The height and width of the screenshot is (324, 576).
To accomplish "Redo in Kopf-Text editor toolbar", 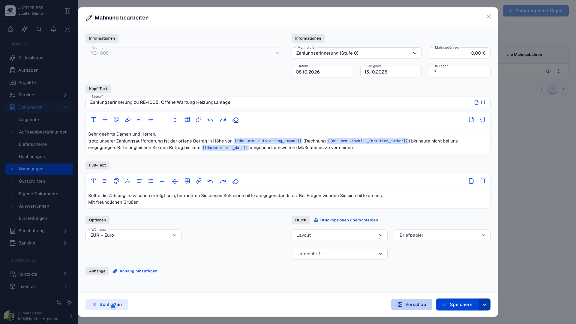I will (x=223, y=120).
